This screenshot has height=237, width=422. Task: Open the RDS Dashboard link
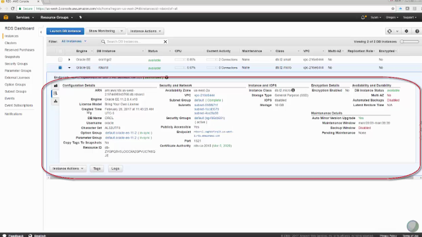[x=19, y=28]
